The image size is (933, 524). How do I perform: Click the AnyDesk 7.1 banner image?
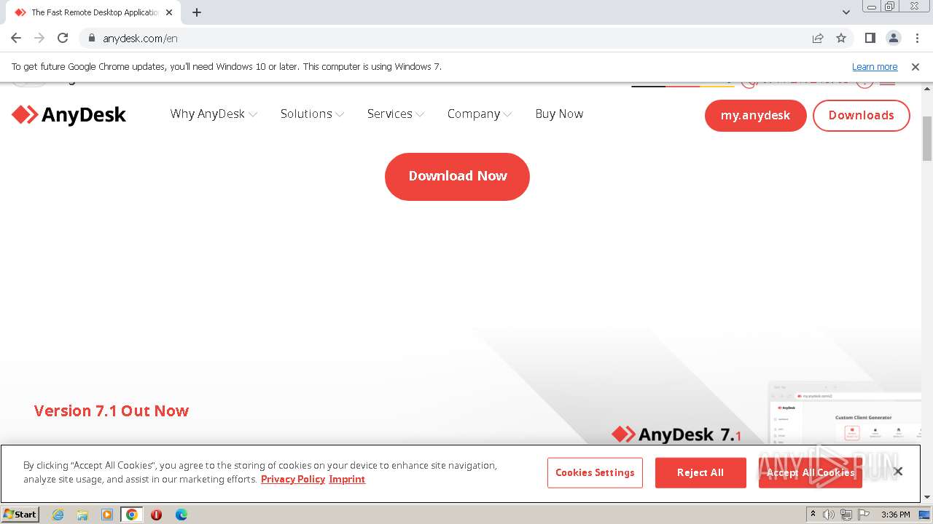coord(676,434)
